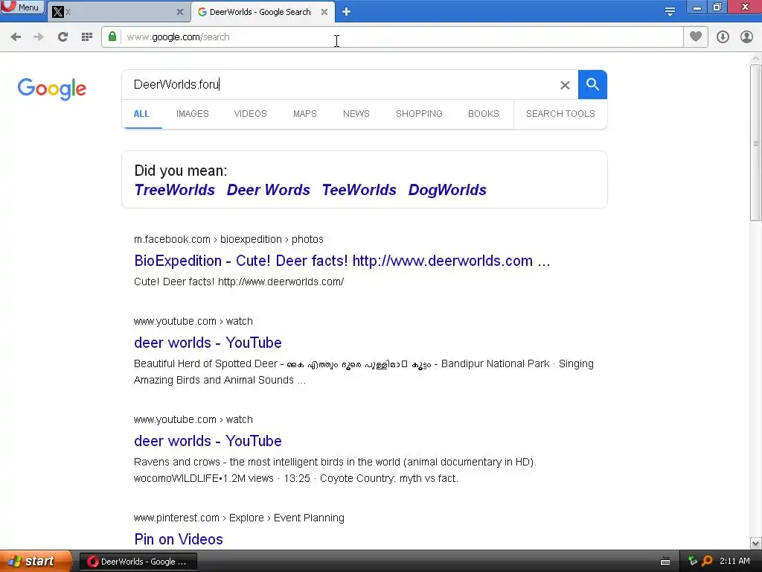Click the DogWorlds suggestion
The height and width of the screenshot is (572, 762).
(x=447, y=190)
